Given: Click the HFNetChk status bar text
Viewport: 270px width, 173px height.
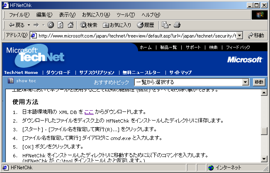Looking at the screenshot, I should (22, 168).
